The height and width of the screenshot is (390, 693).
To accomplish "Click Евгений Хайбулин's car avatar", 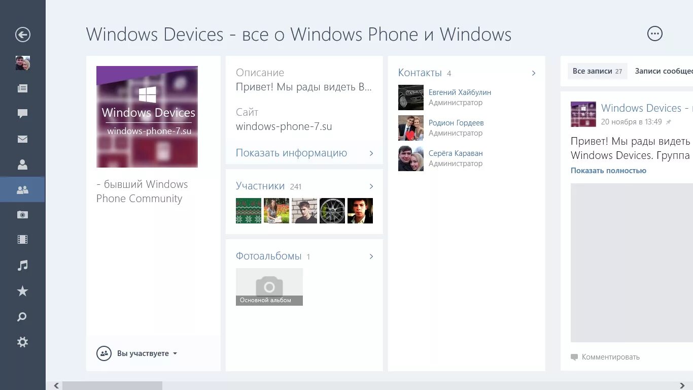I will click(x=411, y=97).
